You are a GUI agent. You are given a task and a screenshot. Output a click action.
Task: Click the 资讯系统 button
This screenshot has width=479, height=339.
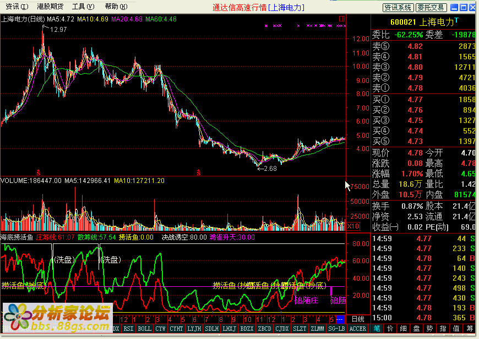[x=398, y=7]
